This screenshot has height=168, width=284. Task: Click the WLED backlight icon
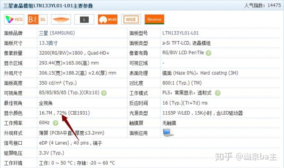(108, 19)
